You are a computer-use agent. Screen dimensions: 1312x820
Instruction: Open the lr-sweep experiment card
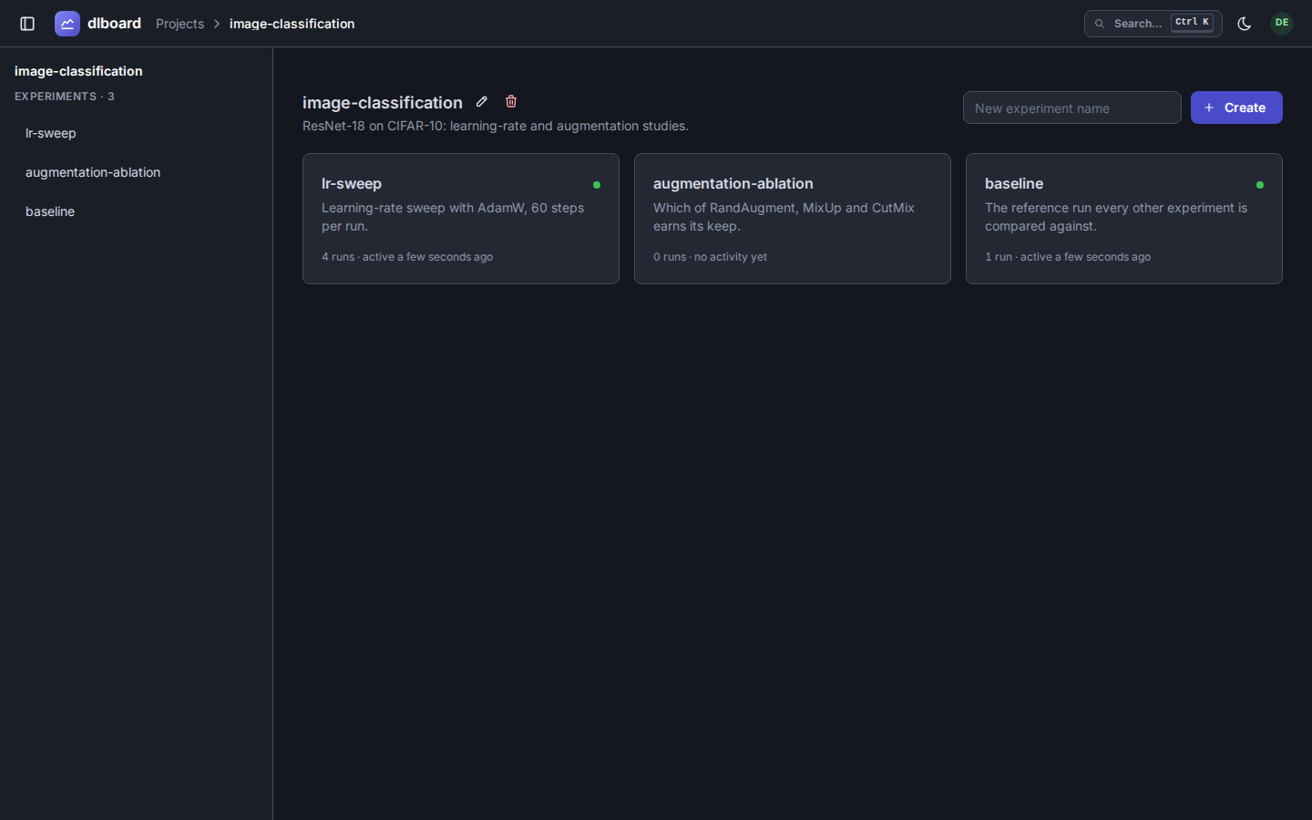tap(461, 219)
